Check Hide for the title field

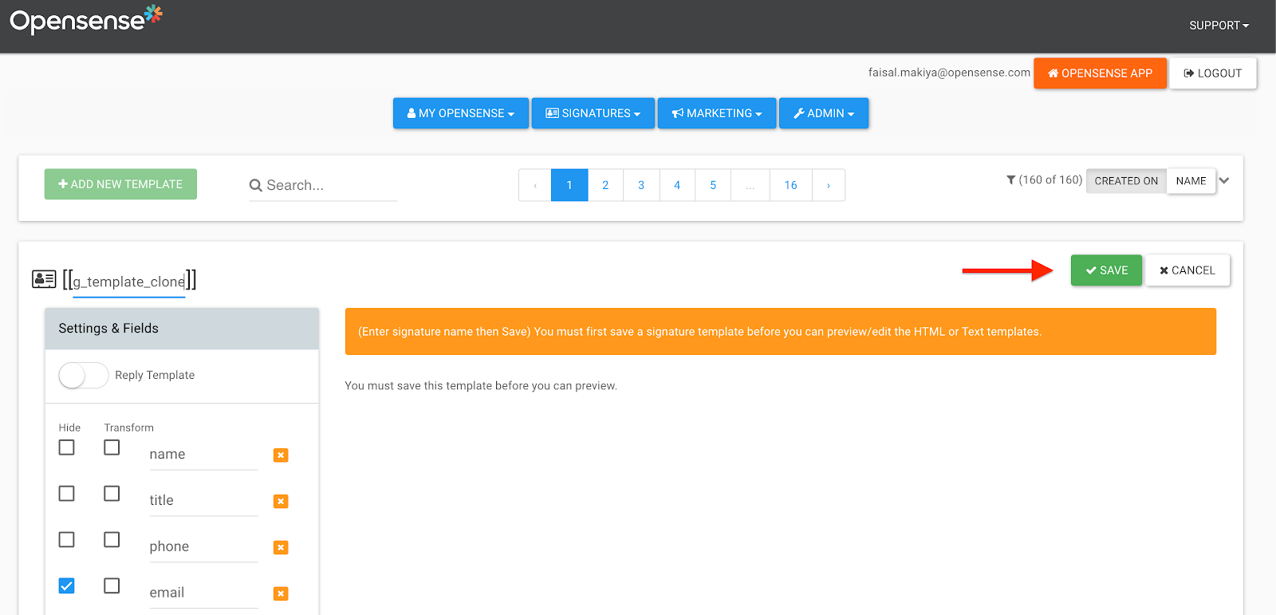67,494
